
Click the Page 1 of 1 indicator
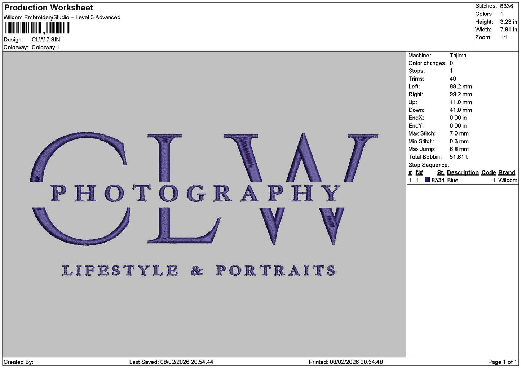coord(502,362)
